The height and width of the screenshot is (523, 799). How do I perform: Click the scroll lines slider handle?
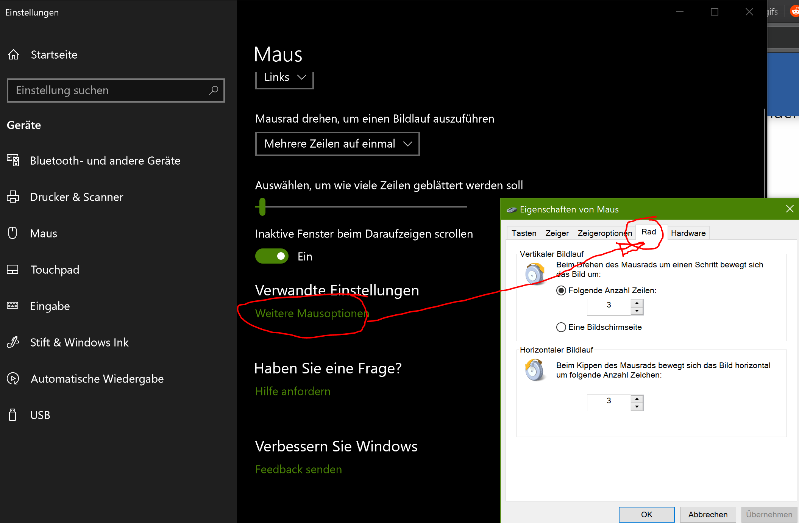[x=262, y=207]
